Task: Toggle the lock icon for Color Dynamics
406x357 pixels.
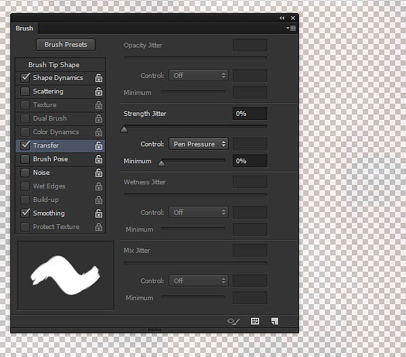Action: point(99,132)
